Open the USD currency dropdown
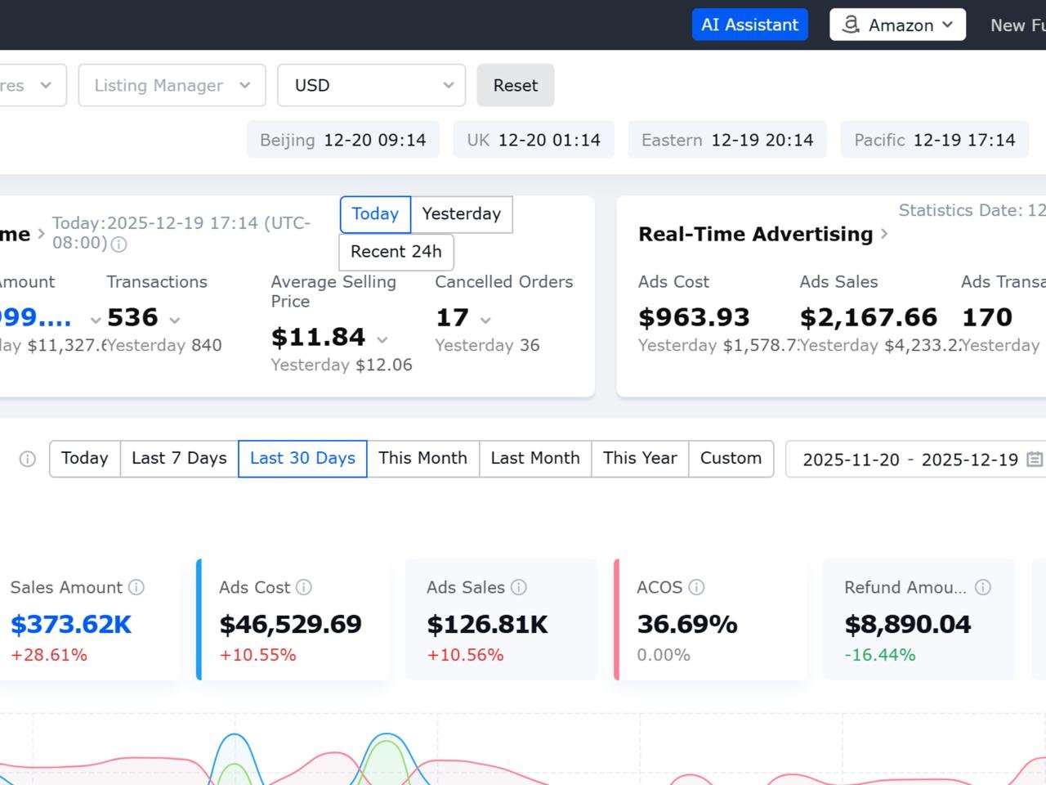The width and height of the screenshot is (1046, 785). tap(371, 85)
